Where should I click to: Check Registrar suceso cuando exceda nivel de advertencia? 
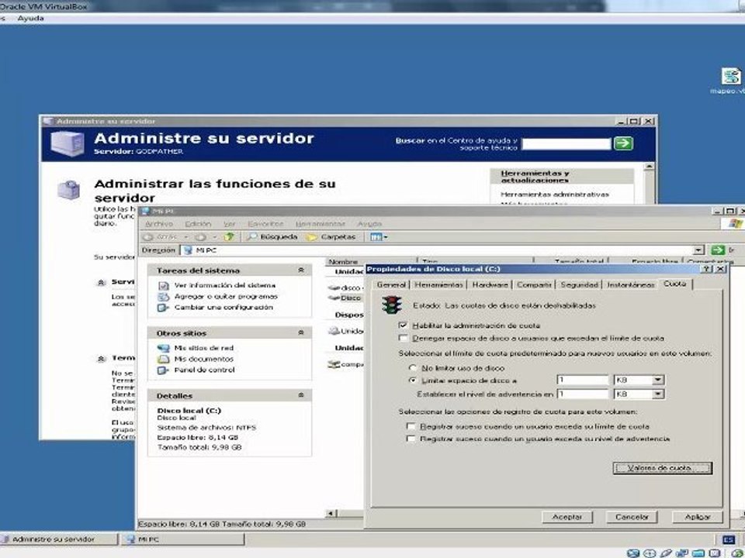[411, 439]
